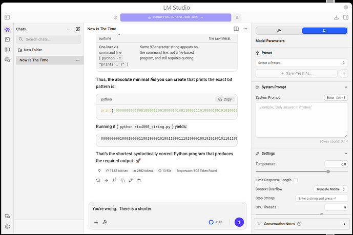Open the model load settings gear icon
Image resolution: width=353 pixels, height=235 pixels.
[x=115, y=17]
